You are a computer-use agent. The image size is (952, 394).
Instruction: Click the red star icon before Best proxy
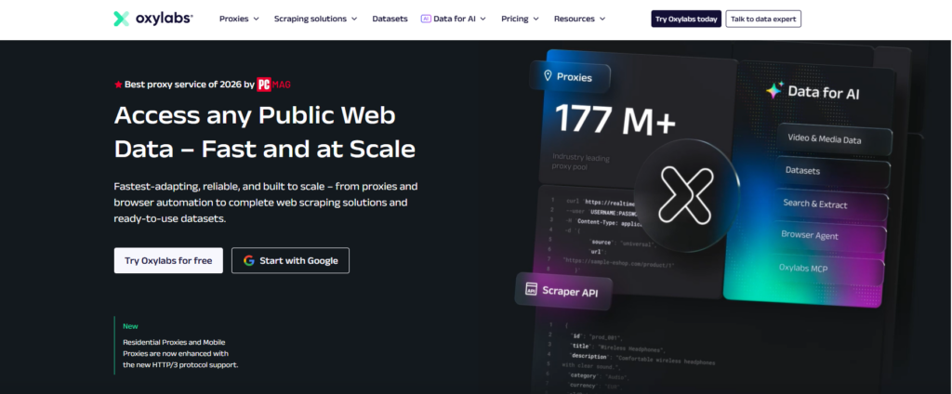118,85
